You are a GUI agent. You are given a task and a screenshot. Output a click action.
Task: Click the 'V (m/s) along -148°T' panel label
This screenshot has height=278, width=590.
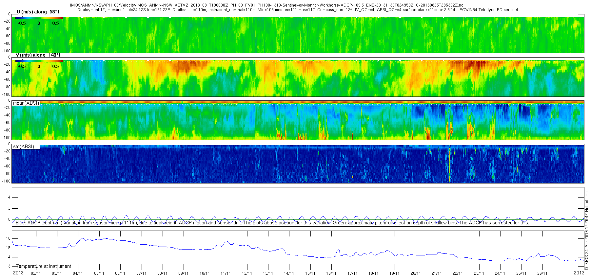[38, 55]
